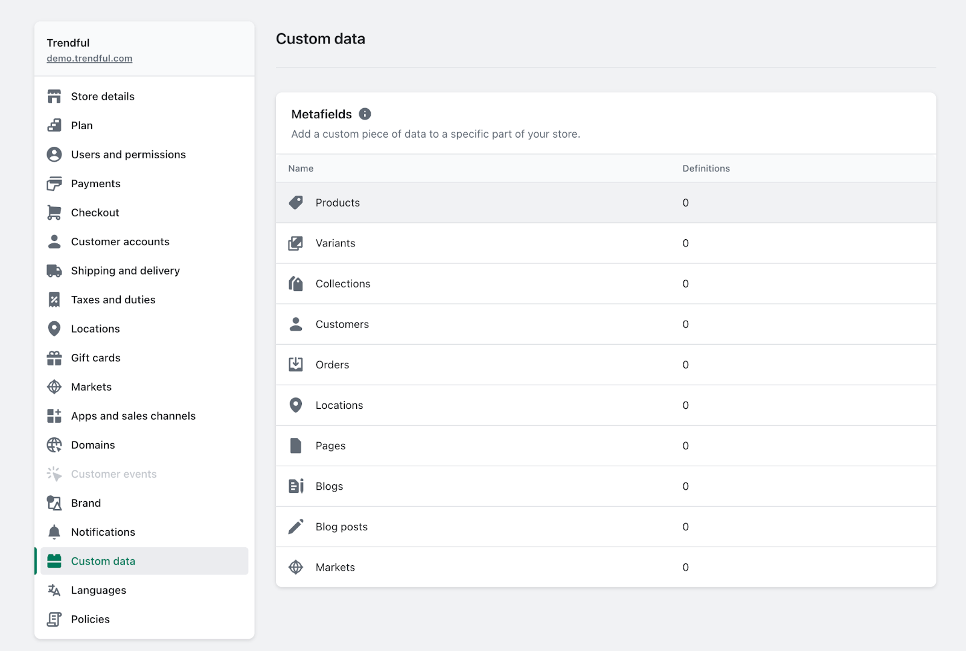
Task: Click the sidebar Locations pin icon
Action: coord(54,329)
